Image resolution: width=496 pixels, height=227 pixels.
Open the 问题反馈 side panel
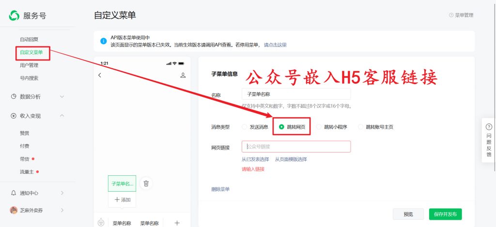pyautogui.click(x=489, y=140)
